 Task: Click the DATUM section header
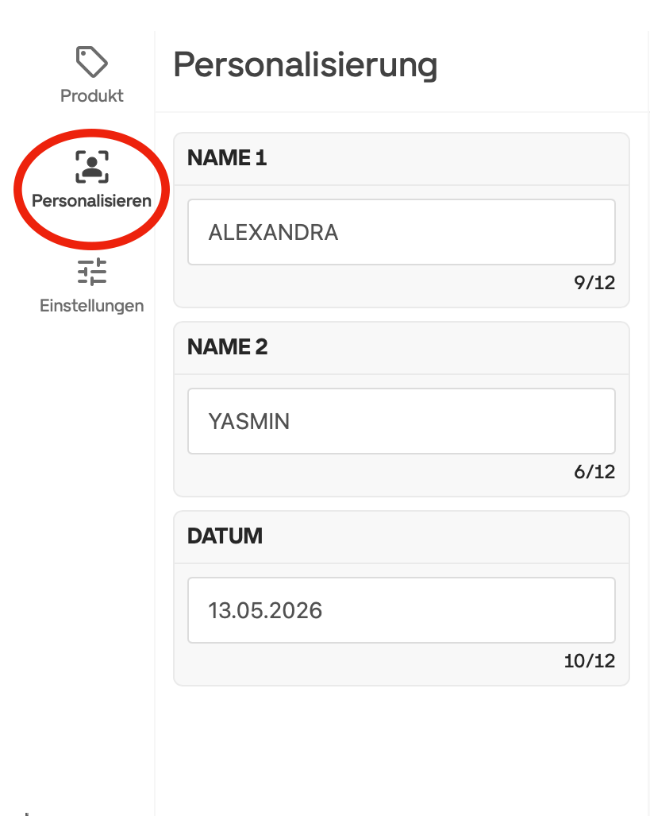pos(225,536)
